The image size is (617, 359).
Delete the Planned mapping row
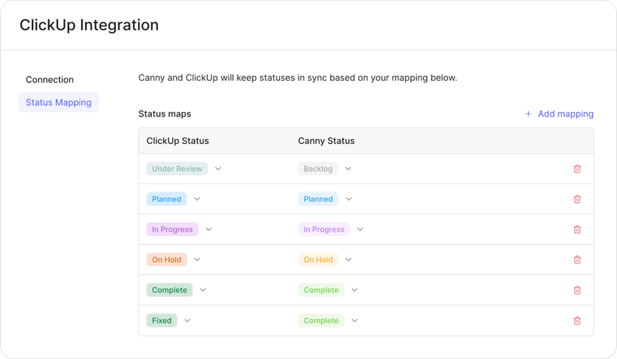pyautogui.click(x=576, y=199)
